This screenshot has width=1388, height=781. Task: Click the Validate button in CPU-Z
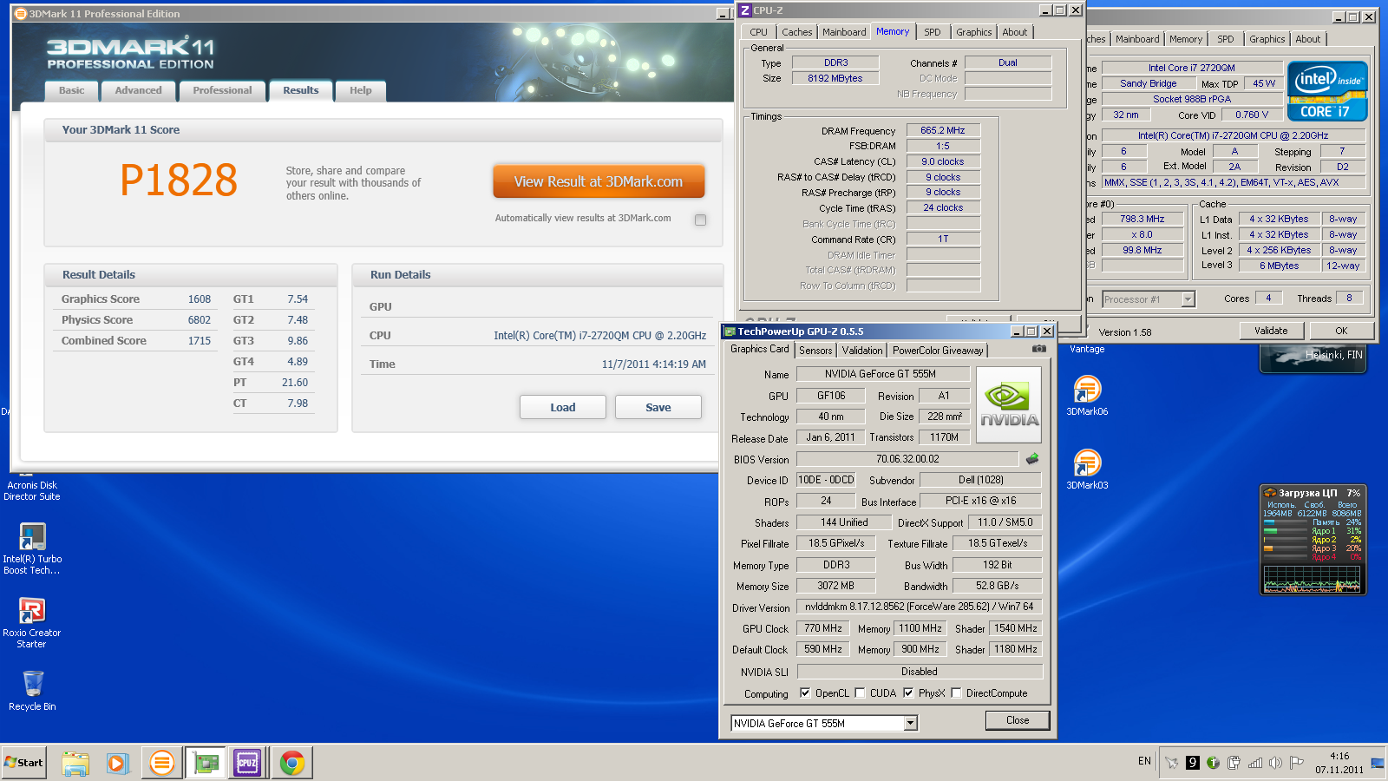click(x=1271, y=331)
